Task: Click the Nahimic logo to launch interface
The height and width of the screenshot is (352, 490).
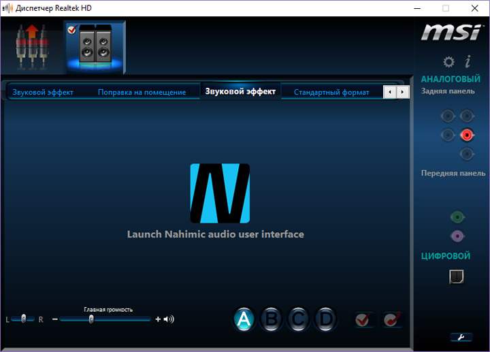Action: (x=220, y=193)
